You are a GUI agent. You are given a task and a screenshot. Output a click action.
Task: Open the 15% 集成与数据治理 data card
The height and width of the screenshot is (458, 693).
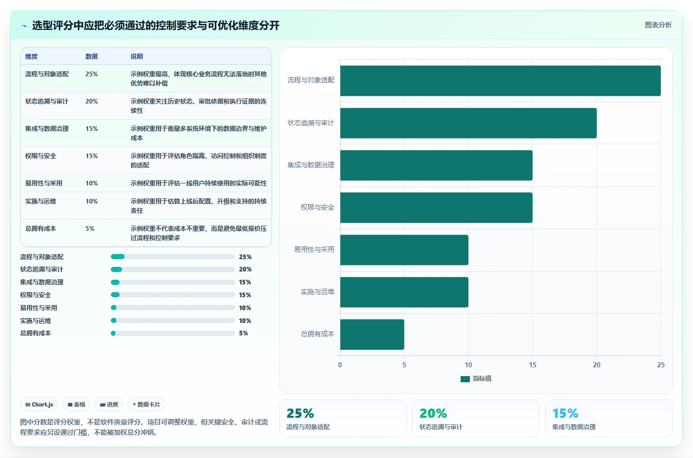609,418
